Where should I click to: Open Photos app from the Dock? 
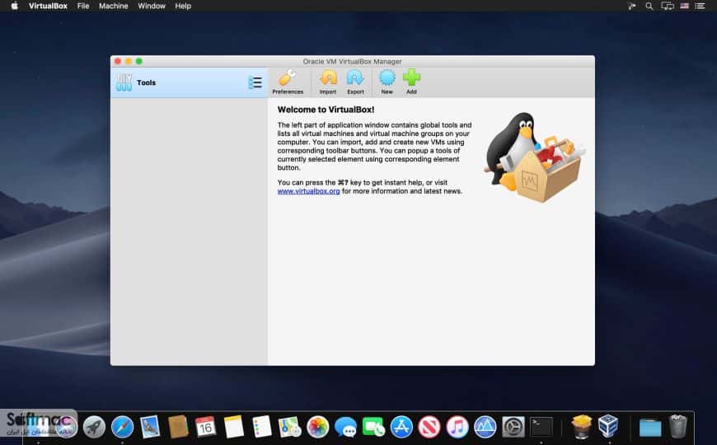318,427
